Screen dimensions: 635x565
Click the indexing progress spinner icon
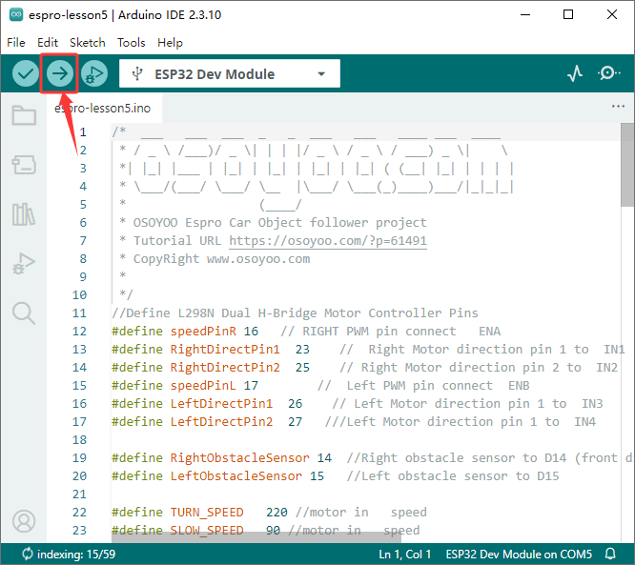(x=27, y=554)
